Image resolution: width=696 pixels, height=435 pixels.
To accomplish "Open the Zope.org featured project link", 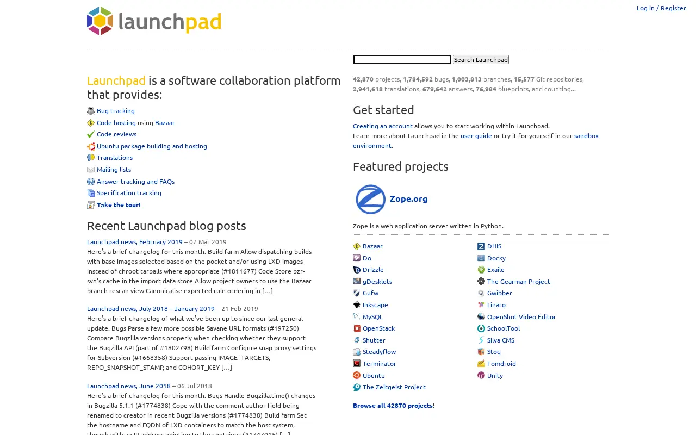I will [408, 199].
